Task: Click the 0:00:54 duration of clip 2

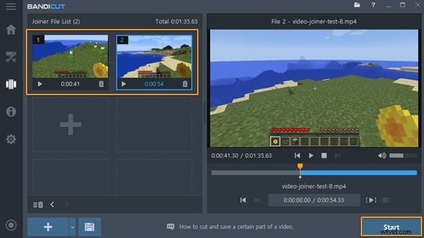Action: point(154,84)
